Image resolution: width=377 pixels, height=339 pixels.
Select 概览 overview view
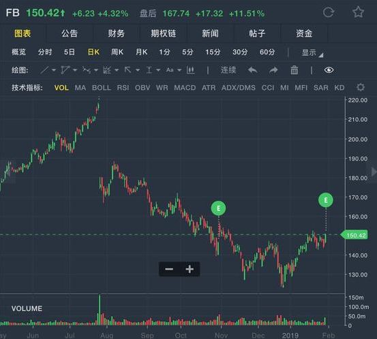click(19, 52)
